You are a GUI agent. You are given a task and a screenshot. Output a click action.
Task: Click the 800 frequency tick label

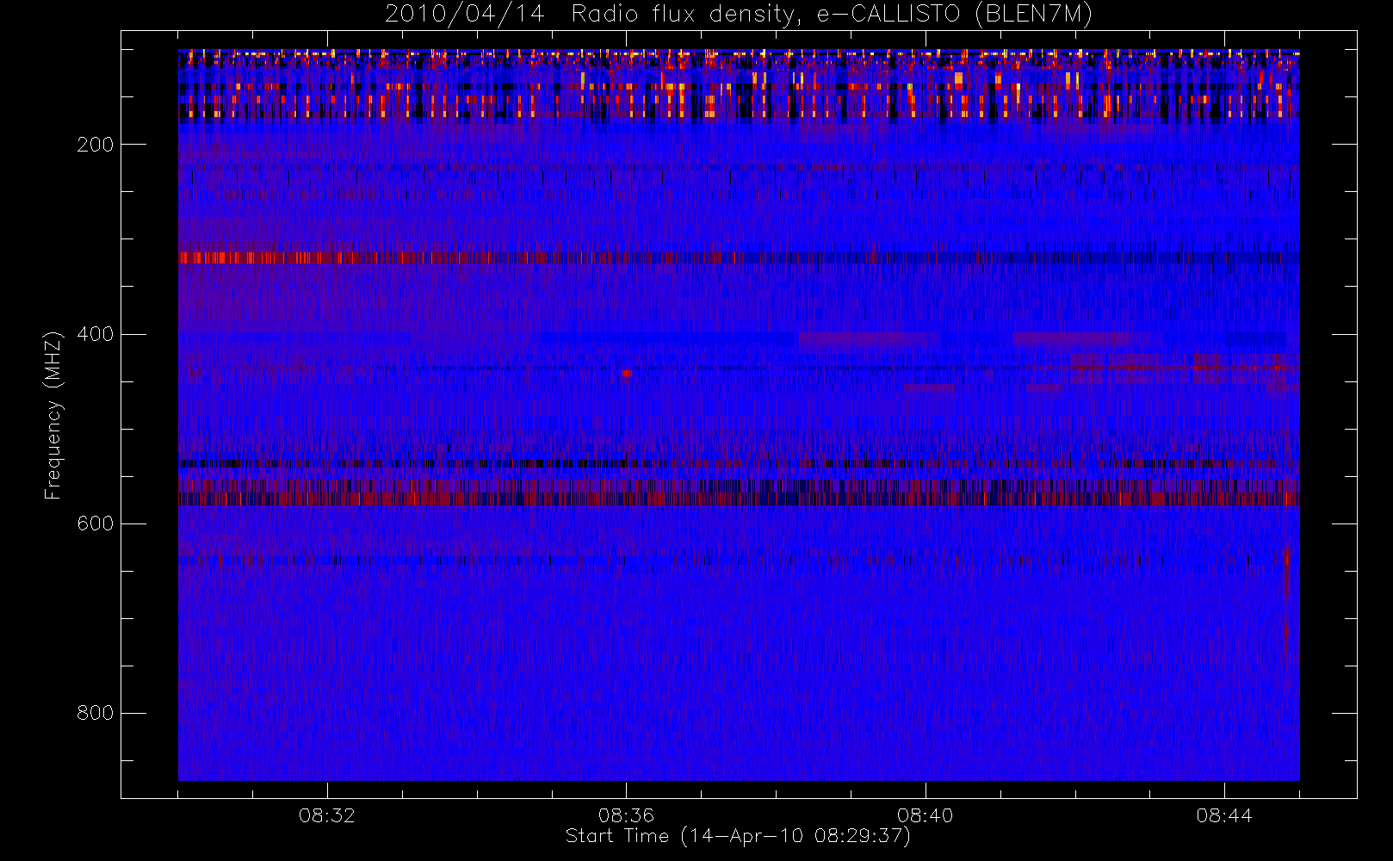96,713
